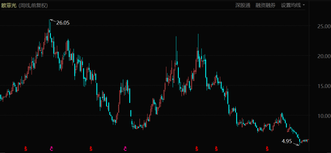Select the fourth red S marker from left
The width and height of the screenshot is (331, 153).
[216, 149]
